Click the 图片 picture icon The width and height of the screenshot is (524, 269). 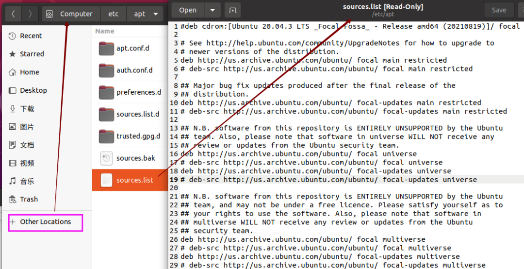tap(12, 126)
